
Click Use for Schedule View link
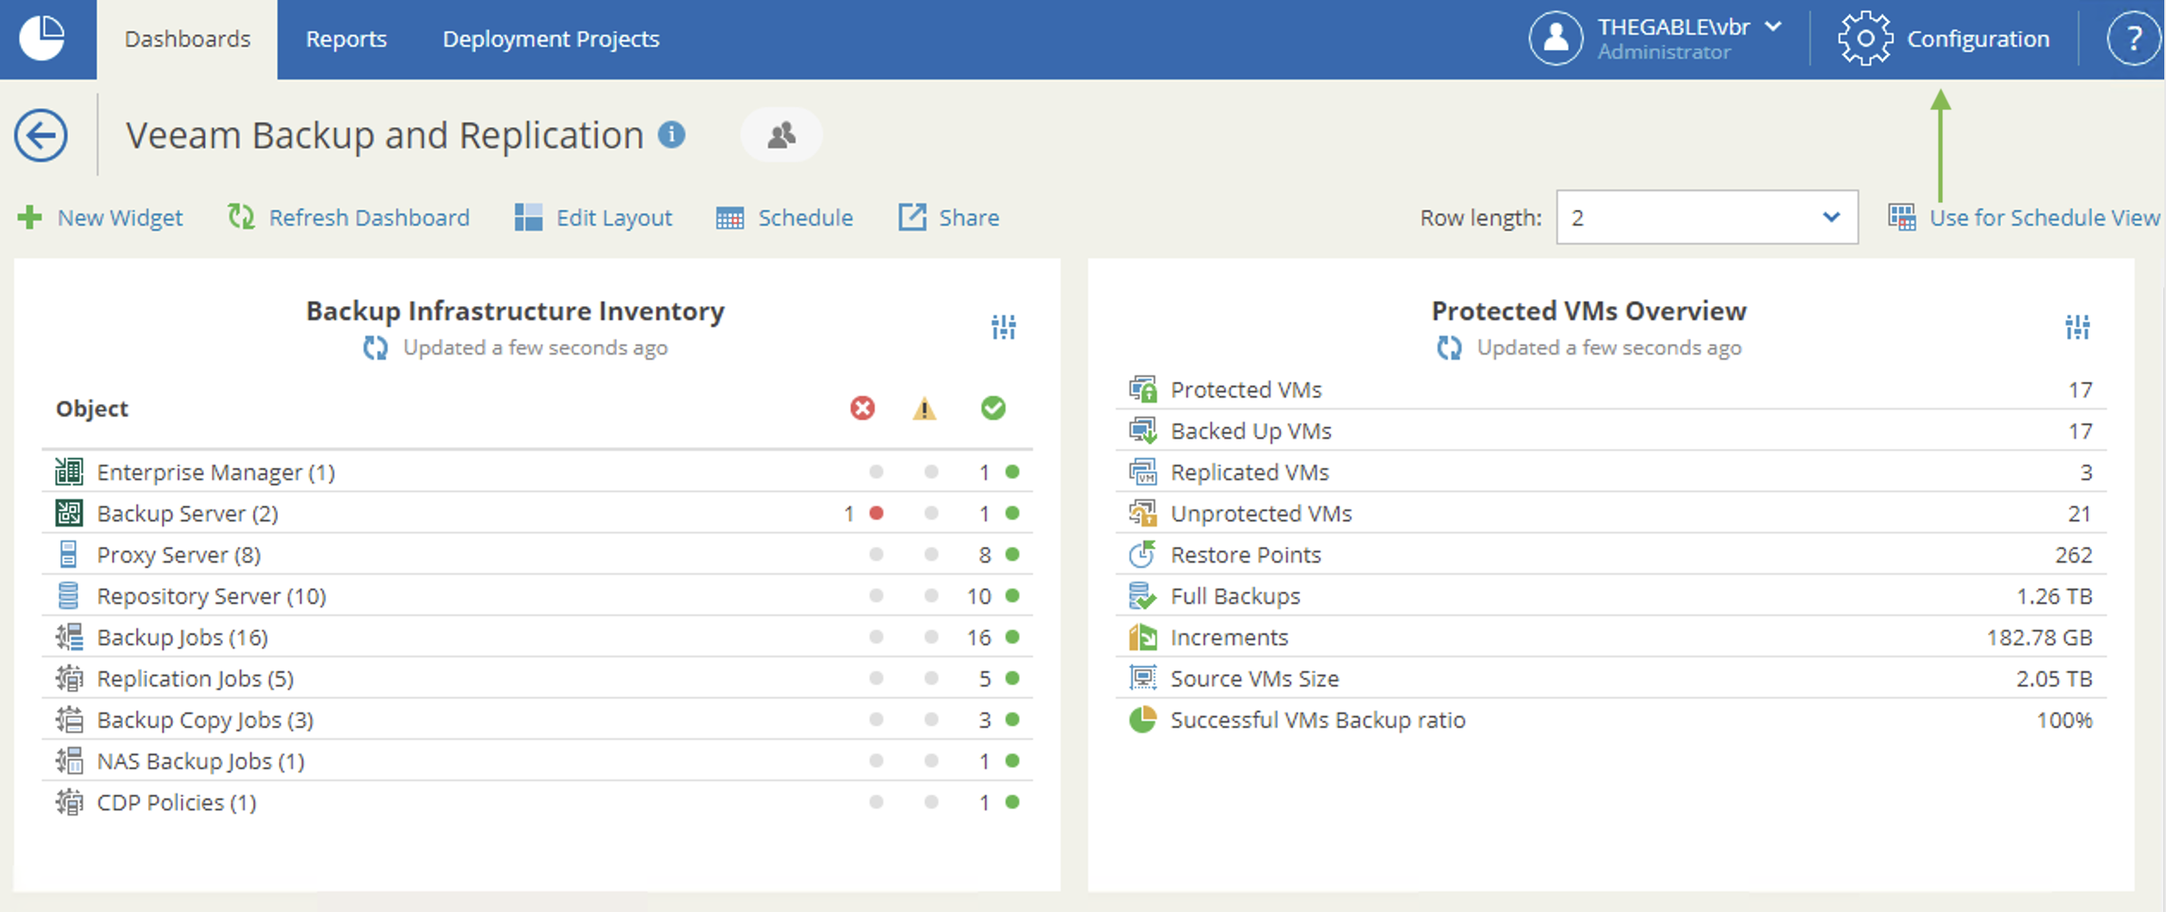coord(2045,218)
